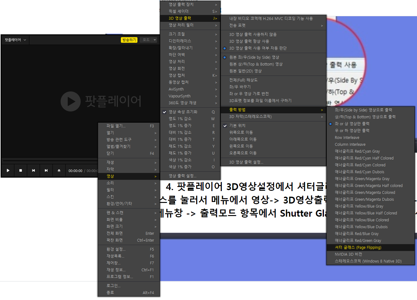Select 파일 열기... menu entry

tap(129, 126)
